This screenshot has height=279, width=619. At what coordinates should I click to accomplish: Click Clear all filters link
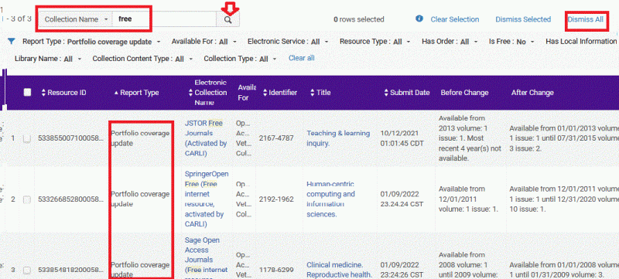pyautogui.click(x=302, y=58)
